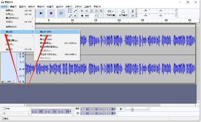Viewport: 201px width, 122px height.
Task: Choose New (Ctrl+N) in File menu
Action: point(17,10)
